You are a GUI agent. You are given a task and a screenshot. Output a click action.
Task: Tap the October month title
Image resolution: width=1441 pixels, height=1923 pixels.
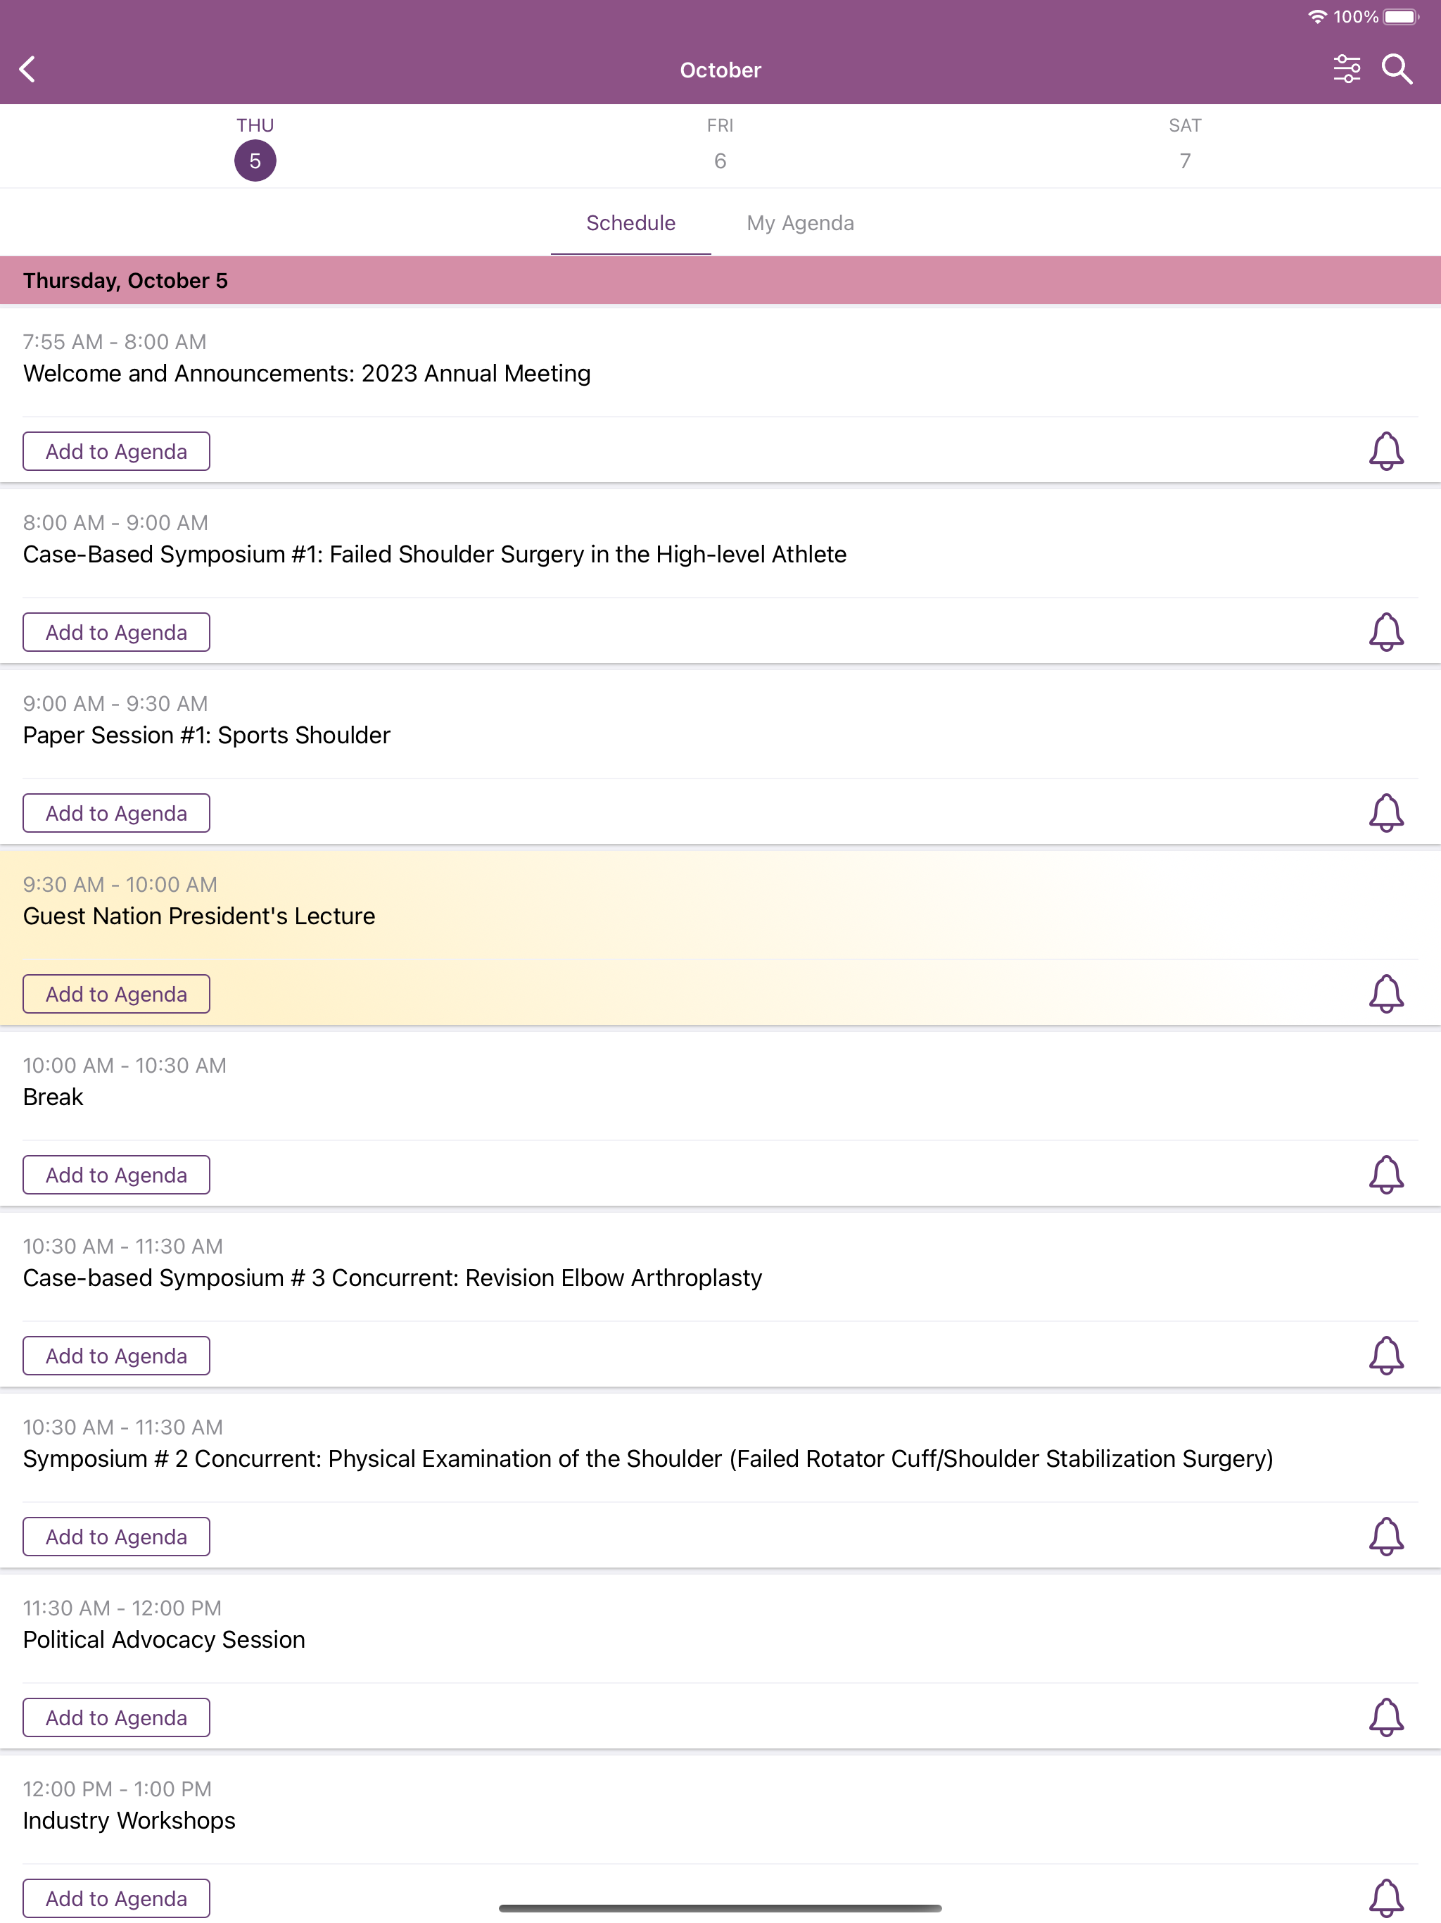pyautogui.click(x=720, y=70)
